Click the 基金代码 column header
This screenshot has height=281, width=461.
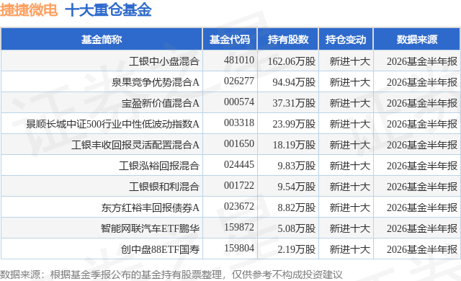coord(230,40)
